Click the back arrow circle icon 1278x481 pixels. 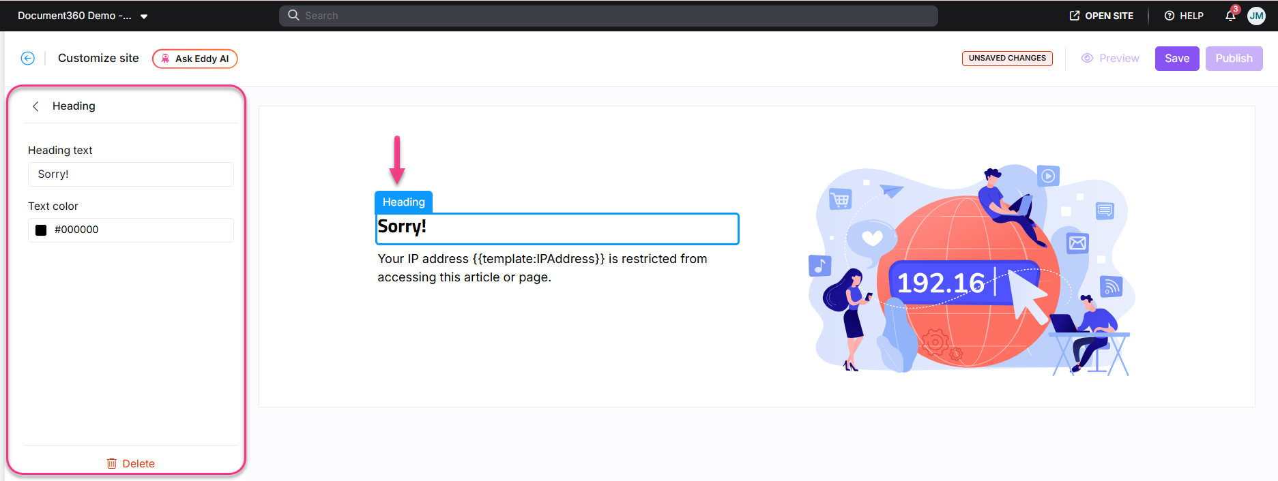point(28,59)
